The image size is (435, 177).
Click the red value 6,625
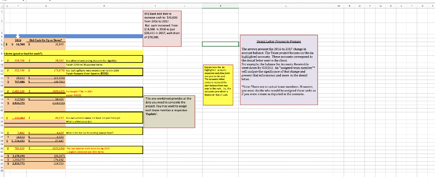point(61,133)
